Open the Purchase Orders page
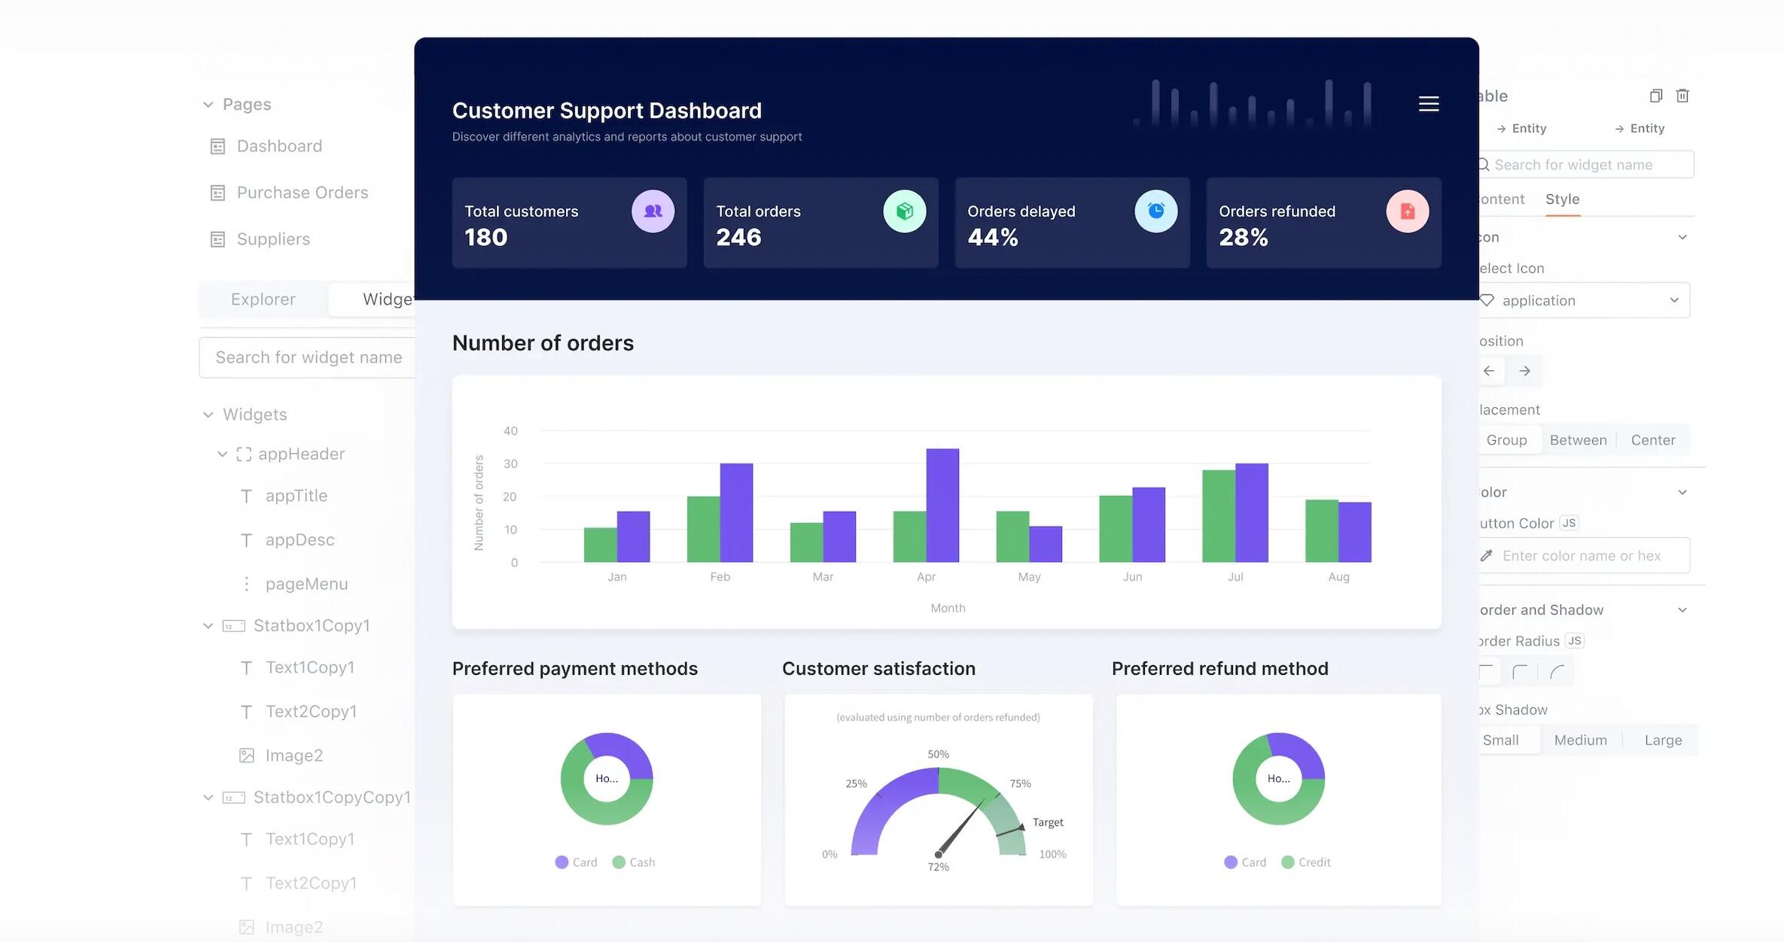1784x942 pixels. [302, 193]
